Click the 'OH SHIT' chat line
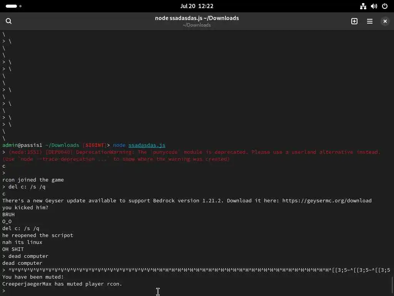 click(13, 249)
